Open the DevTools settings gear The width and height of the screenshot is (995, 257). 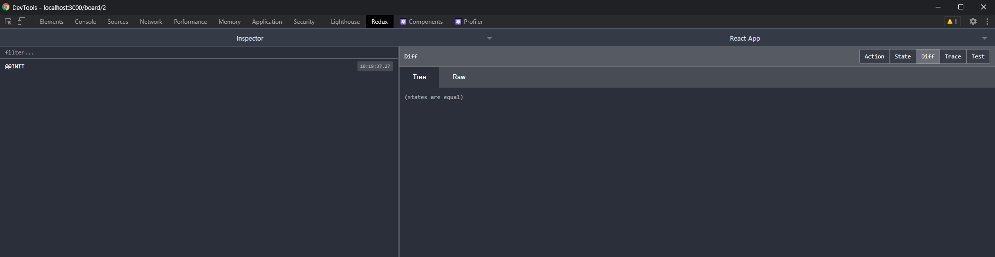click(x=973, y=21)
